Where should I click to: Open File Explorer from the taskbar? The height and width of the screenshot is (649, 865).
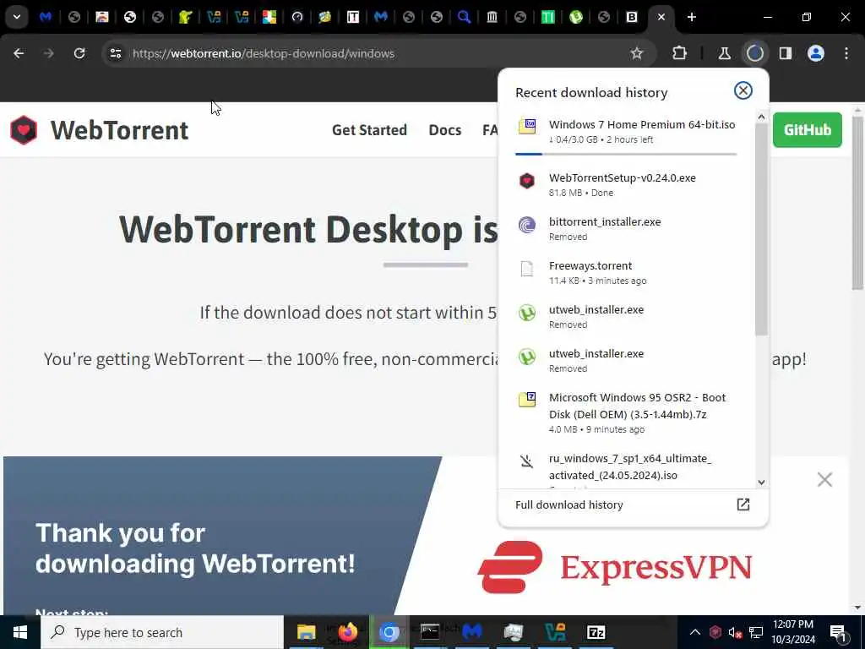[306, 632]
